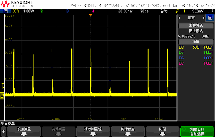Click the 测量菜单 menu title

coord(7,124)
